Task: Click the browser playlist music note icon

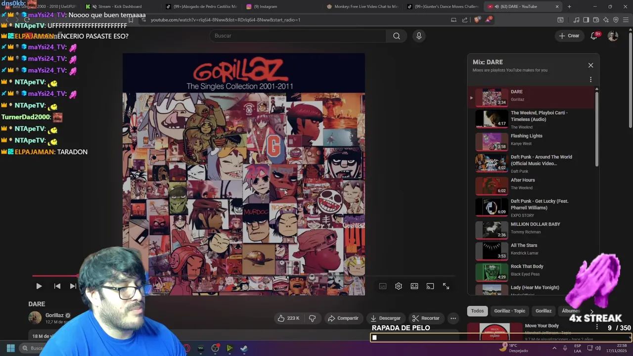Action: point(576,20)
